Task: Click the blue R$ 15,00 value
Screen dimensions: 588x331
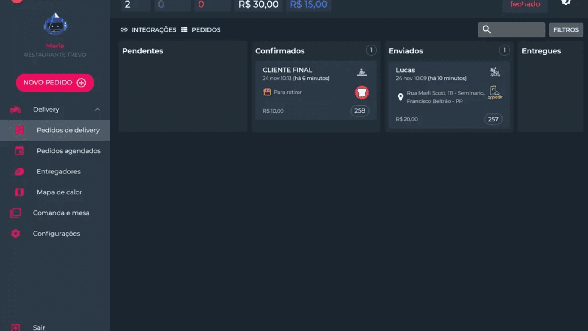Action: pyautogui.click(x=309, y=5)
